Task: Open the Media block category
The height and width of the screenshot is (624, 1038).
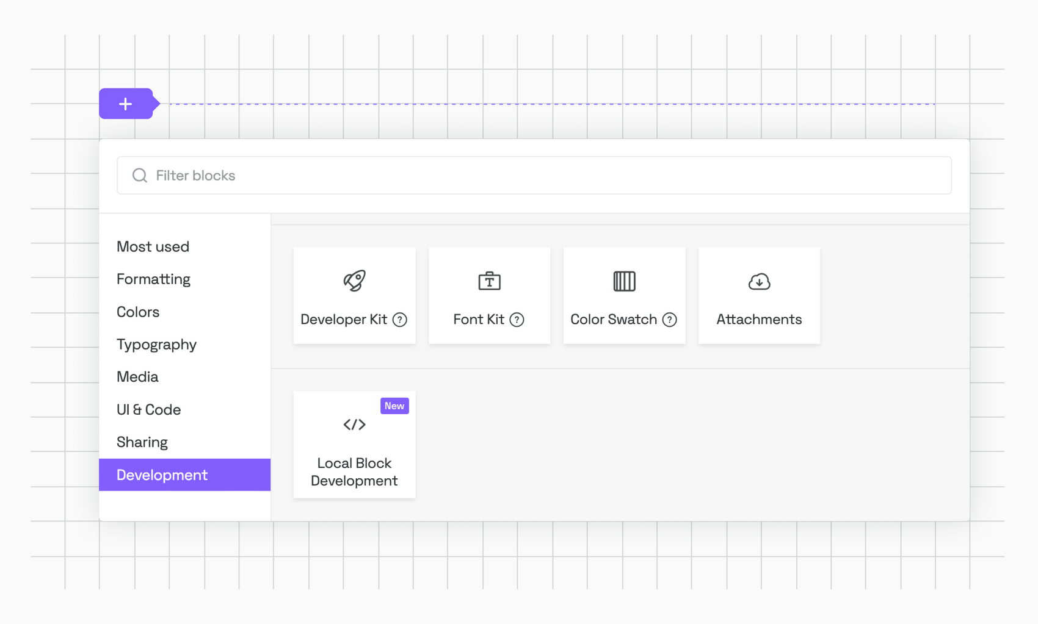Action: (x=137, y=376)
